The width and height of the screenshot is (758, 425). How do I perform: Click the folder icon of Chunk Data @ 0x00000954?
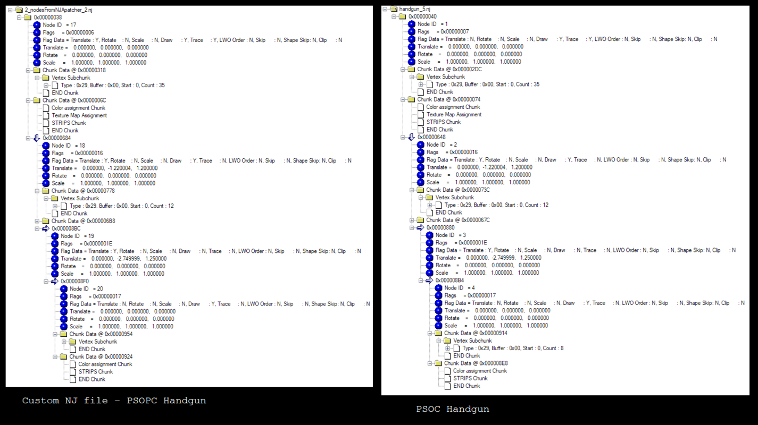tap(64, 334)
